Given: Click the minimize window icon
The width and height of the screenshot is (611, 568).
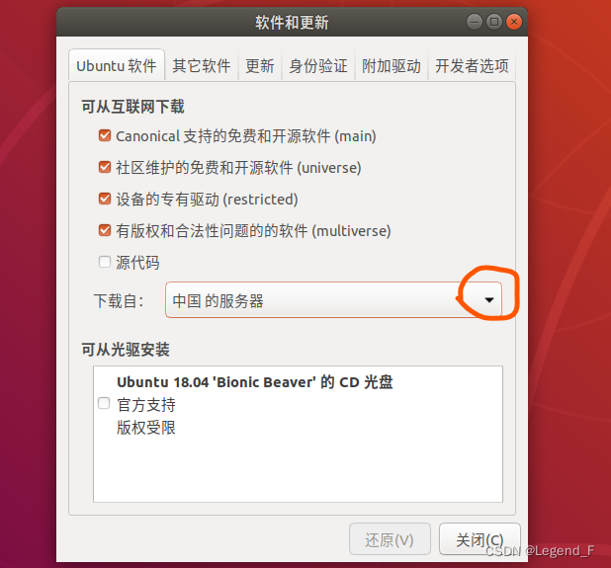Looking at the screenshot, I should click(x=475, y=22).
